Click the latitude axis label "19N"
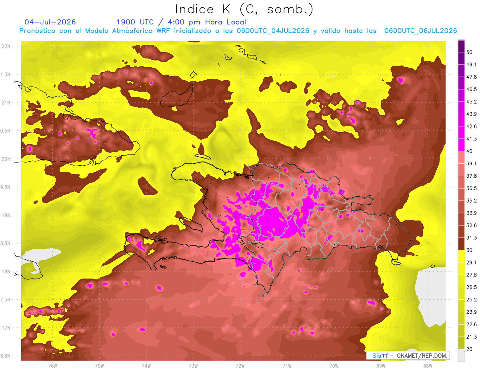480x371 pixels. pyautogui.click(x=6, y=216)
